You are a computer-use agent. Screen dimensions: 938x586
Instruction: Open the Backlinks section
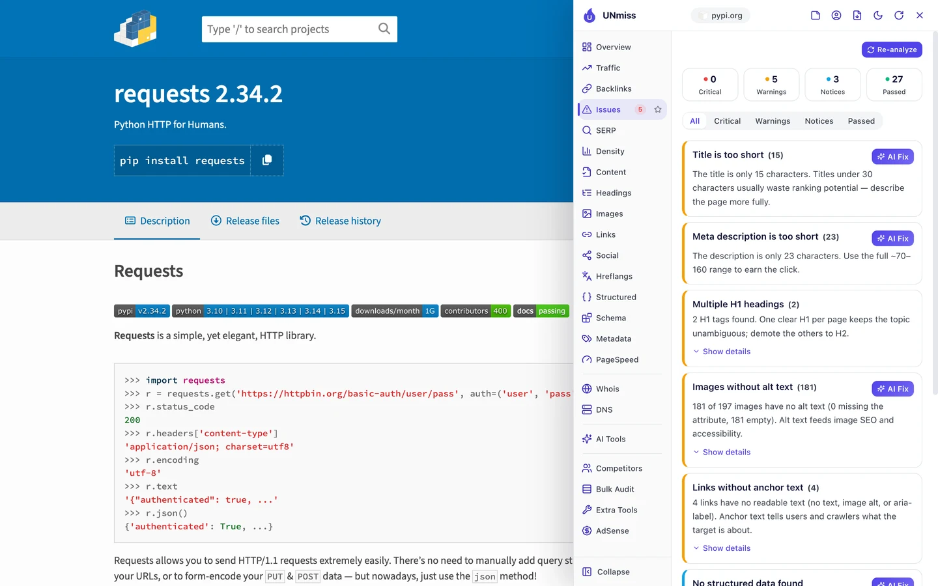(622, 89)
